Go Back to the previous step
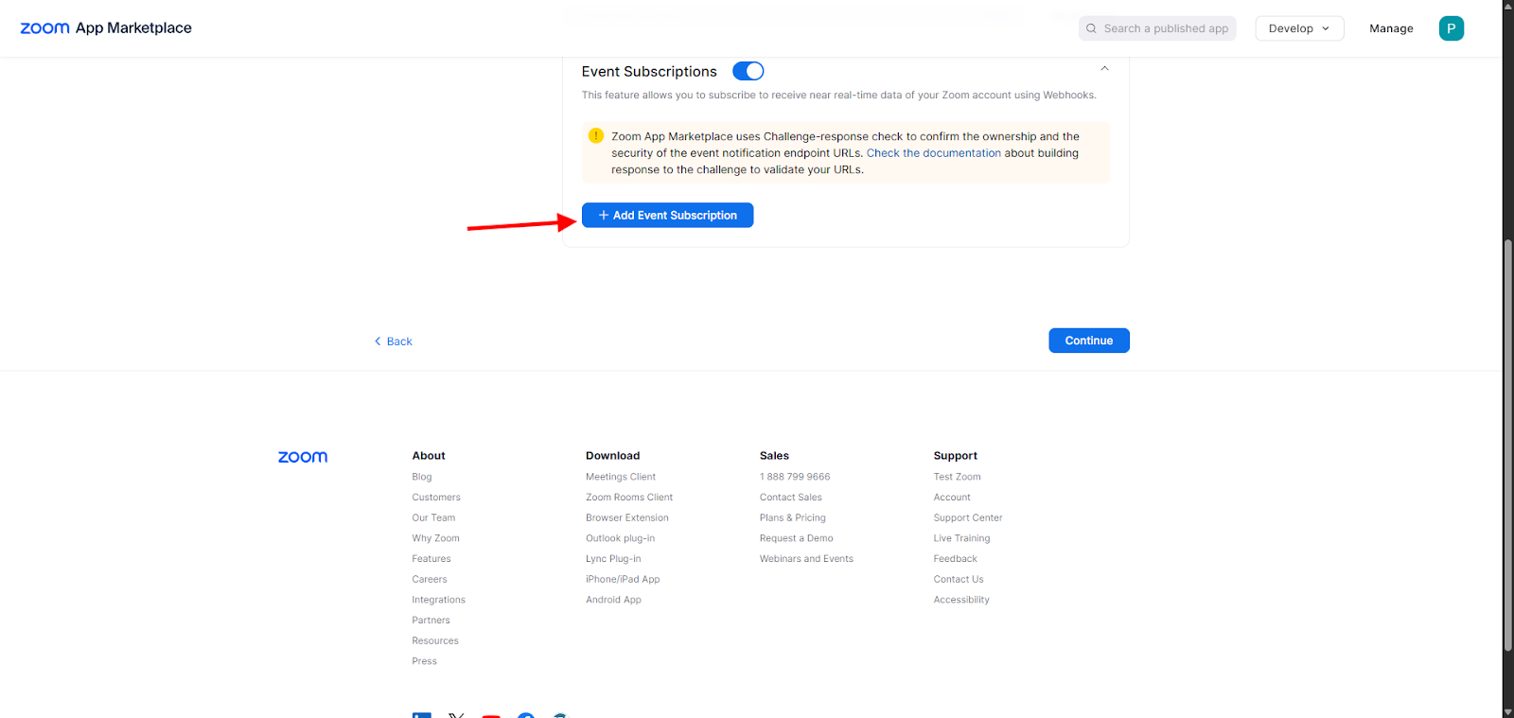The image size is (1514, 718). (x=393, y=341)
